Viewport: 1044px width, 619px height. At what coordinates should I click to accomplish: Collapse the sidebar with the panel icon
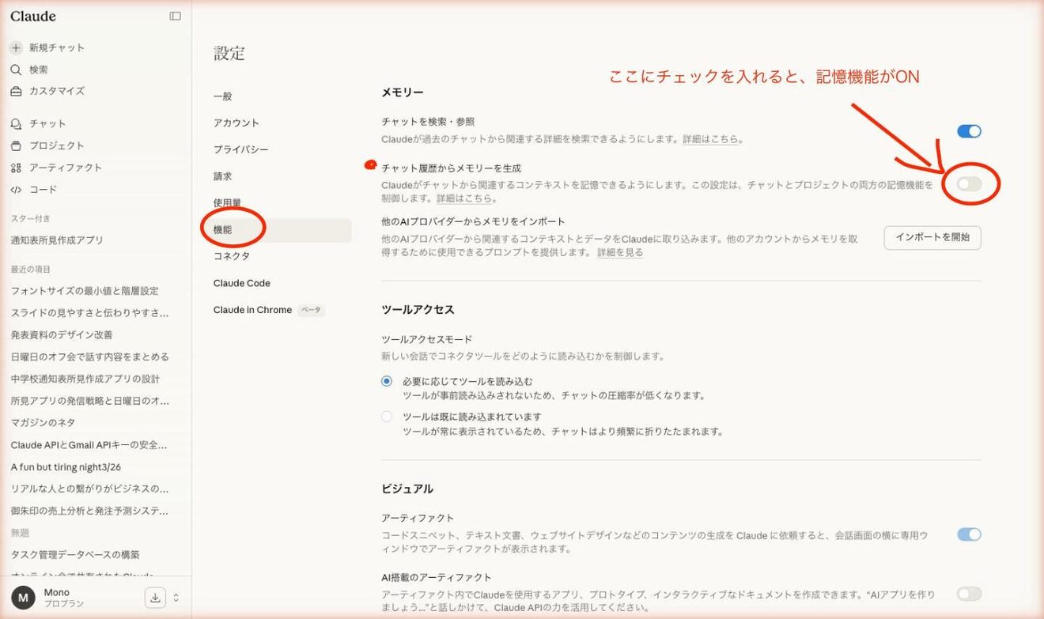(x=175, y=16)
